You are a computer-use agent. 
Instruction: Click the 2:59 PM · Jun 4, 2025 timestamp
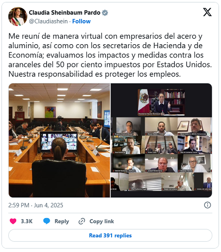[36, 205]
